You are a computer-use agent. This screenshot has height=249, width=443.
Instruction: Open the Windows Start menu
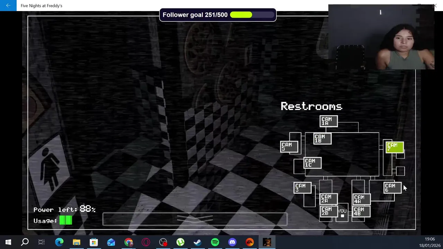point(8,242)
